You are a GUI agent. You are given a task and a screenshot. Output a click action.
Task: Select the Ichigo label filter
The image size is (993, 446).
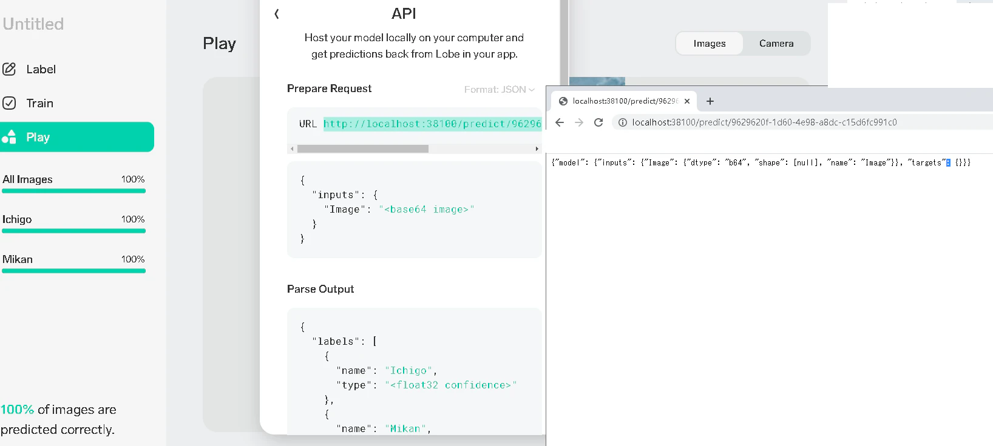[x=73, y=222]
